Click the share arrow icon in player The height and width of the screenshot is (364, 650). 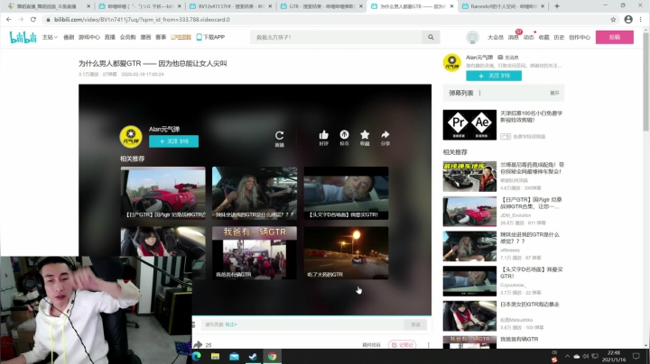[385, 135]
